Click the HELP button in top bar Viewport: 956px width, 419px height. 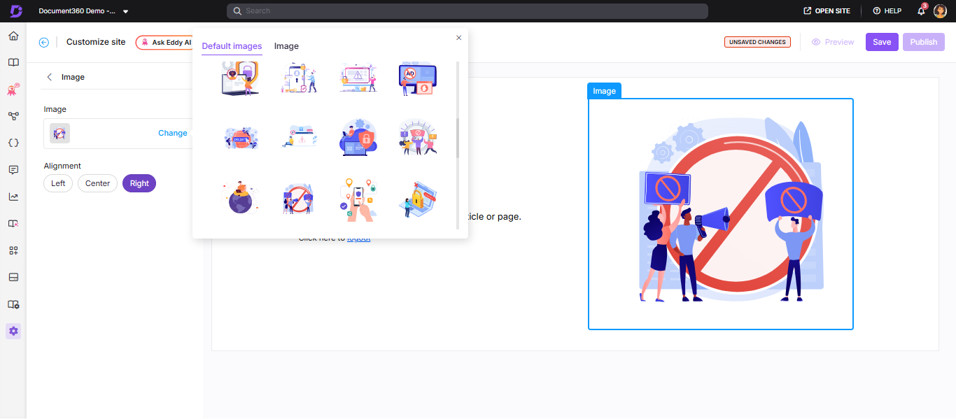click(x=887, y=11)
